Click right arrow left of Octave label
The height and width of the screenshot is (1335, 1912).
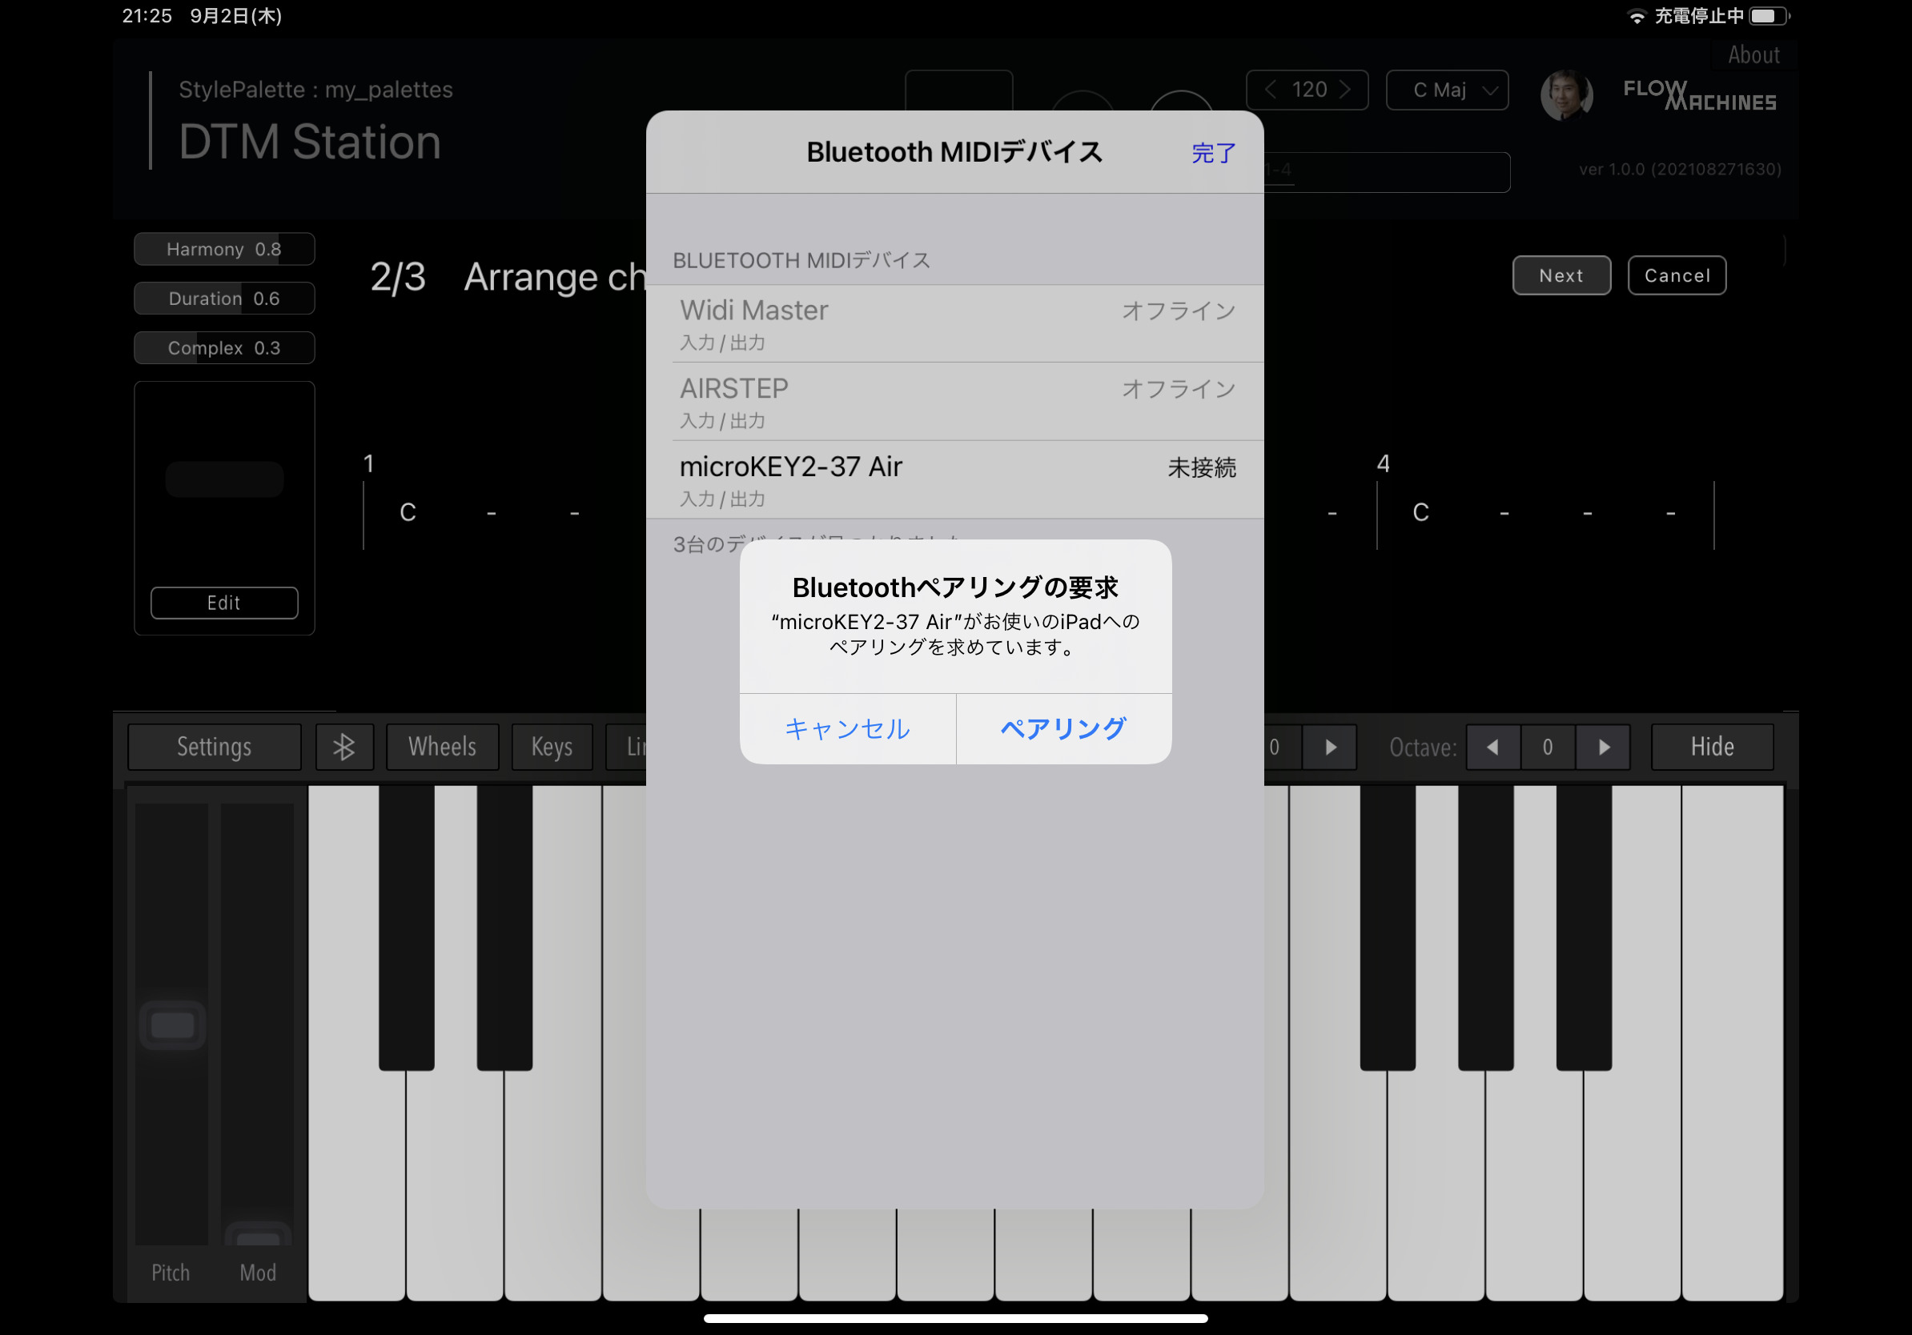(1330, 747)
